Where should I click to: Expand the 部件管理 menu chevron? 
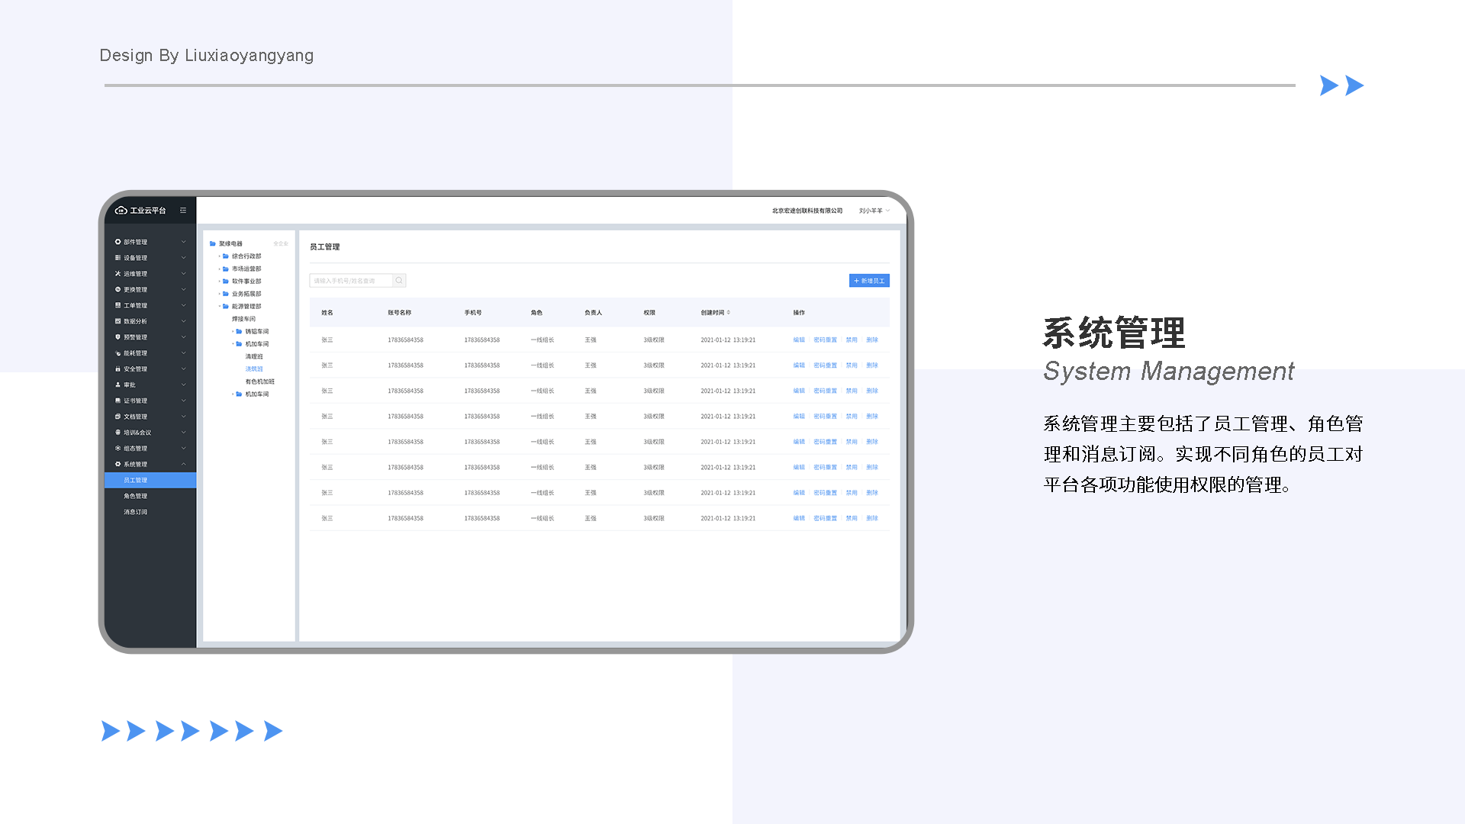click(x=184, y=242)
